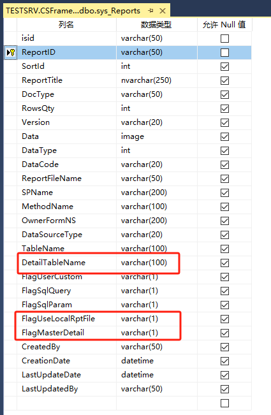Select the empty new column name cell
Screen dimensions: 271x415
(67, 403)
